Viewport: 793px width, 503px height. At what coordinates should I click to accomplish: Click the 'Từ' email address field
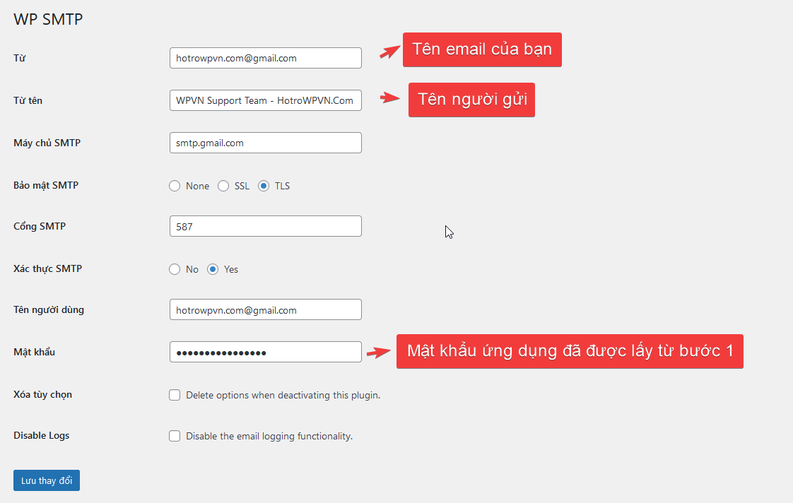tap(265, 58)
